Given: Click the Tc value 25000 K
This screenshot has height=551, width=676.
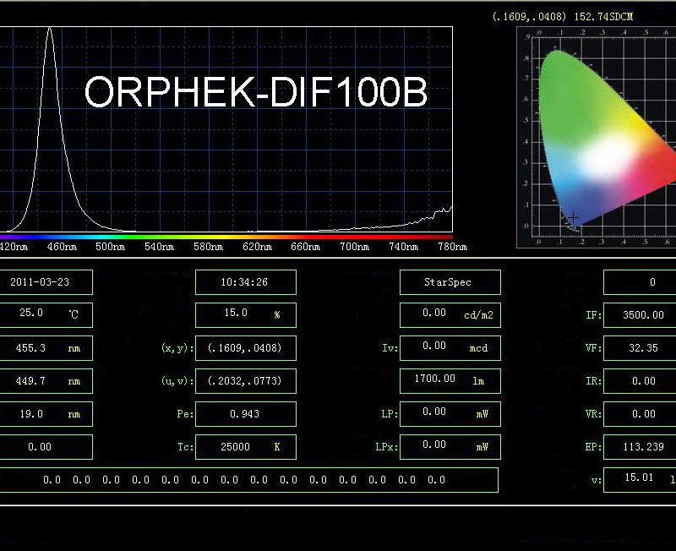Looking at the screenshot, I should tap(246, 447).
